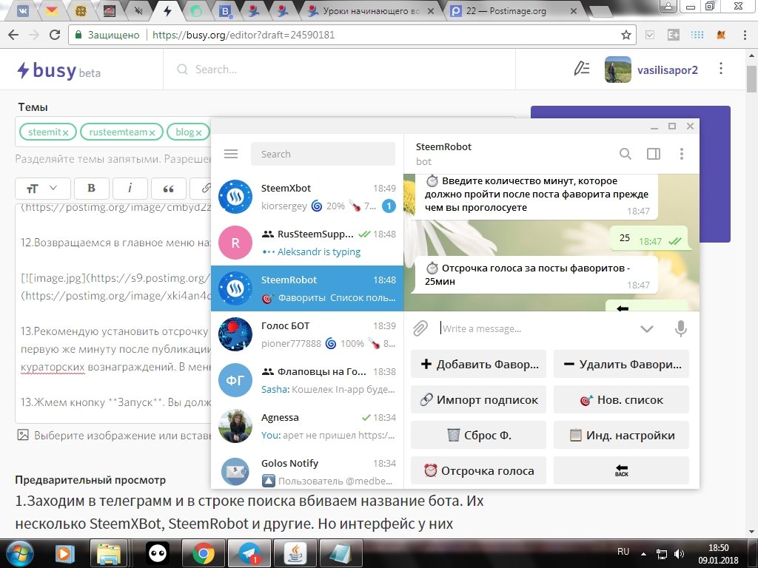The height and width of the screenshot is (568, 758).
Task: Open the vasilisapor2 username link
Action: [668, 70]
